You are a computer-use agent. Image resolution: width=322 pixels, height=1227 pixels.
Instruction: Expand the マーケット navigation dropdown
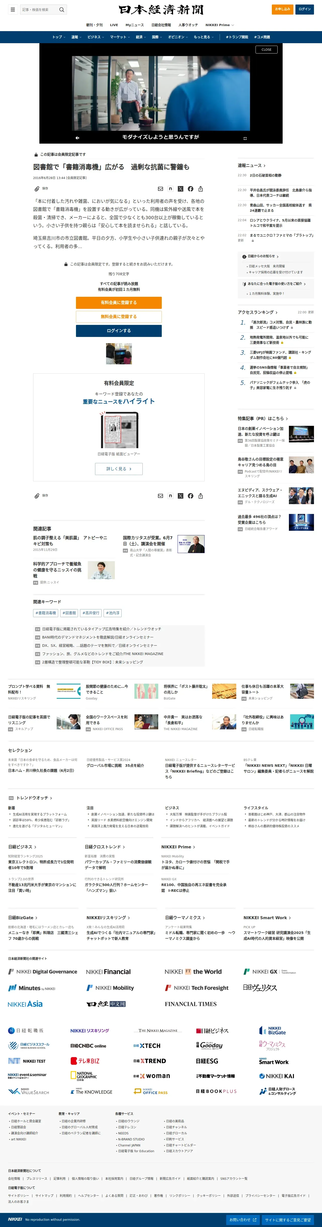pos(120,37)
